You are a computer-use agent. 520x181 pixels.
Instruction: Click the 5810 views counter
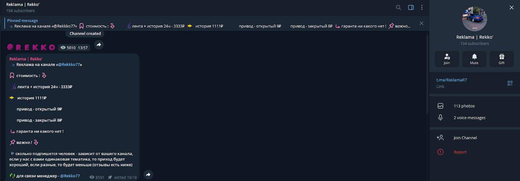click(68, 48)
